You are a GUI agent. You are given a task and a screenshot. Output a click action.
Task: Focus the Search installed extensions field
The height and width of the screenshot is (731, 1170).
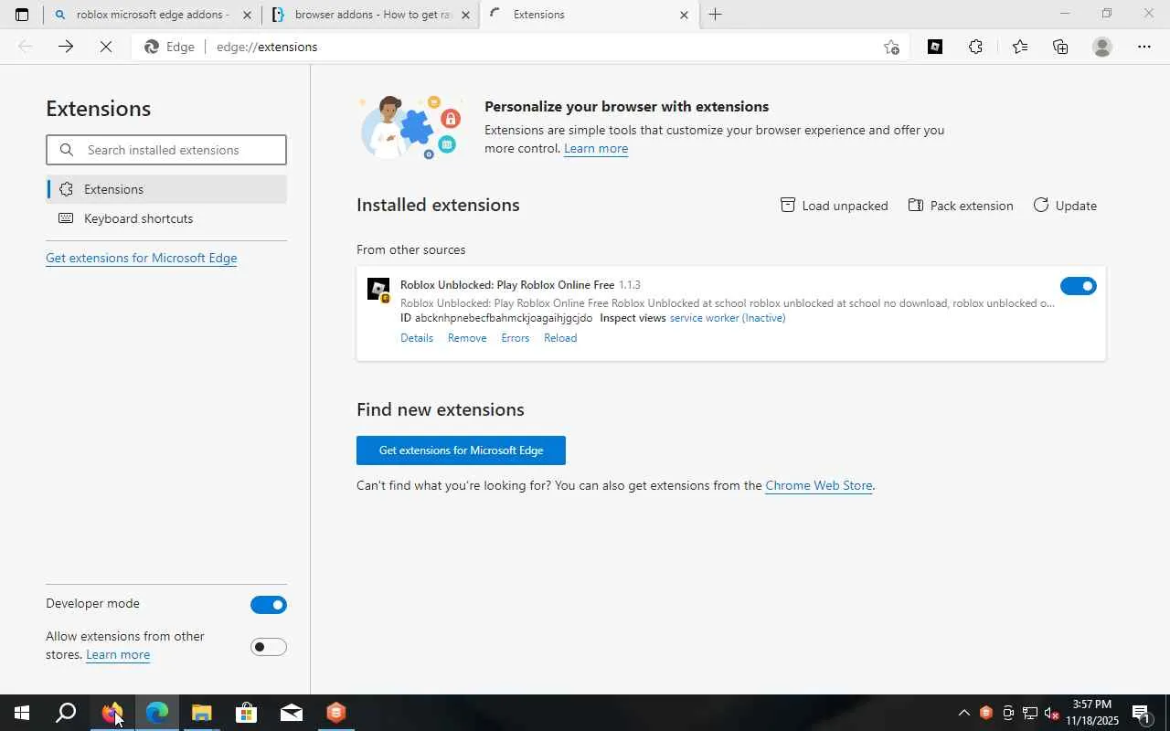point(166,150)
